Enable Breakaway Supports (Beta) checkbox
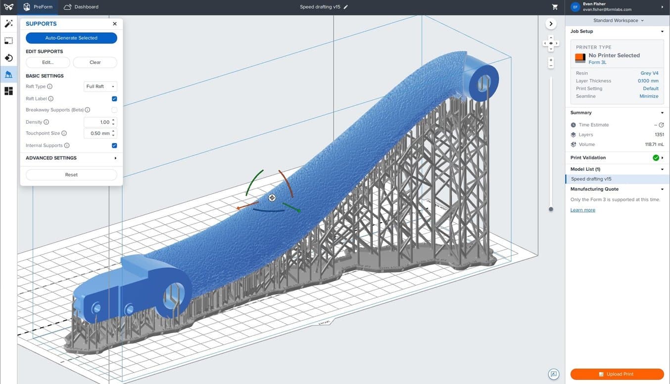This screenshot has height=384, width=670. [x=114, y=110]
